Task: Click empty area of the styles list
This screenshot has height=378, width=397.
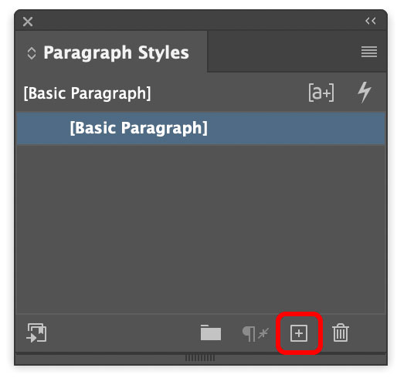Action: (201, 229)
